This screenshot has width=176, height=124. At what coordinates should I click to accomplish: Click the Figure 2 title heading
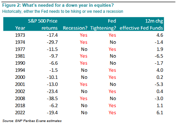tap(58, 5)
